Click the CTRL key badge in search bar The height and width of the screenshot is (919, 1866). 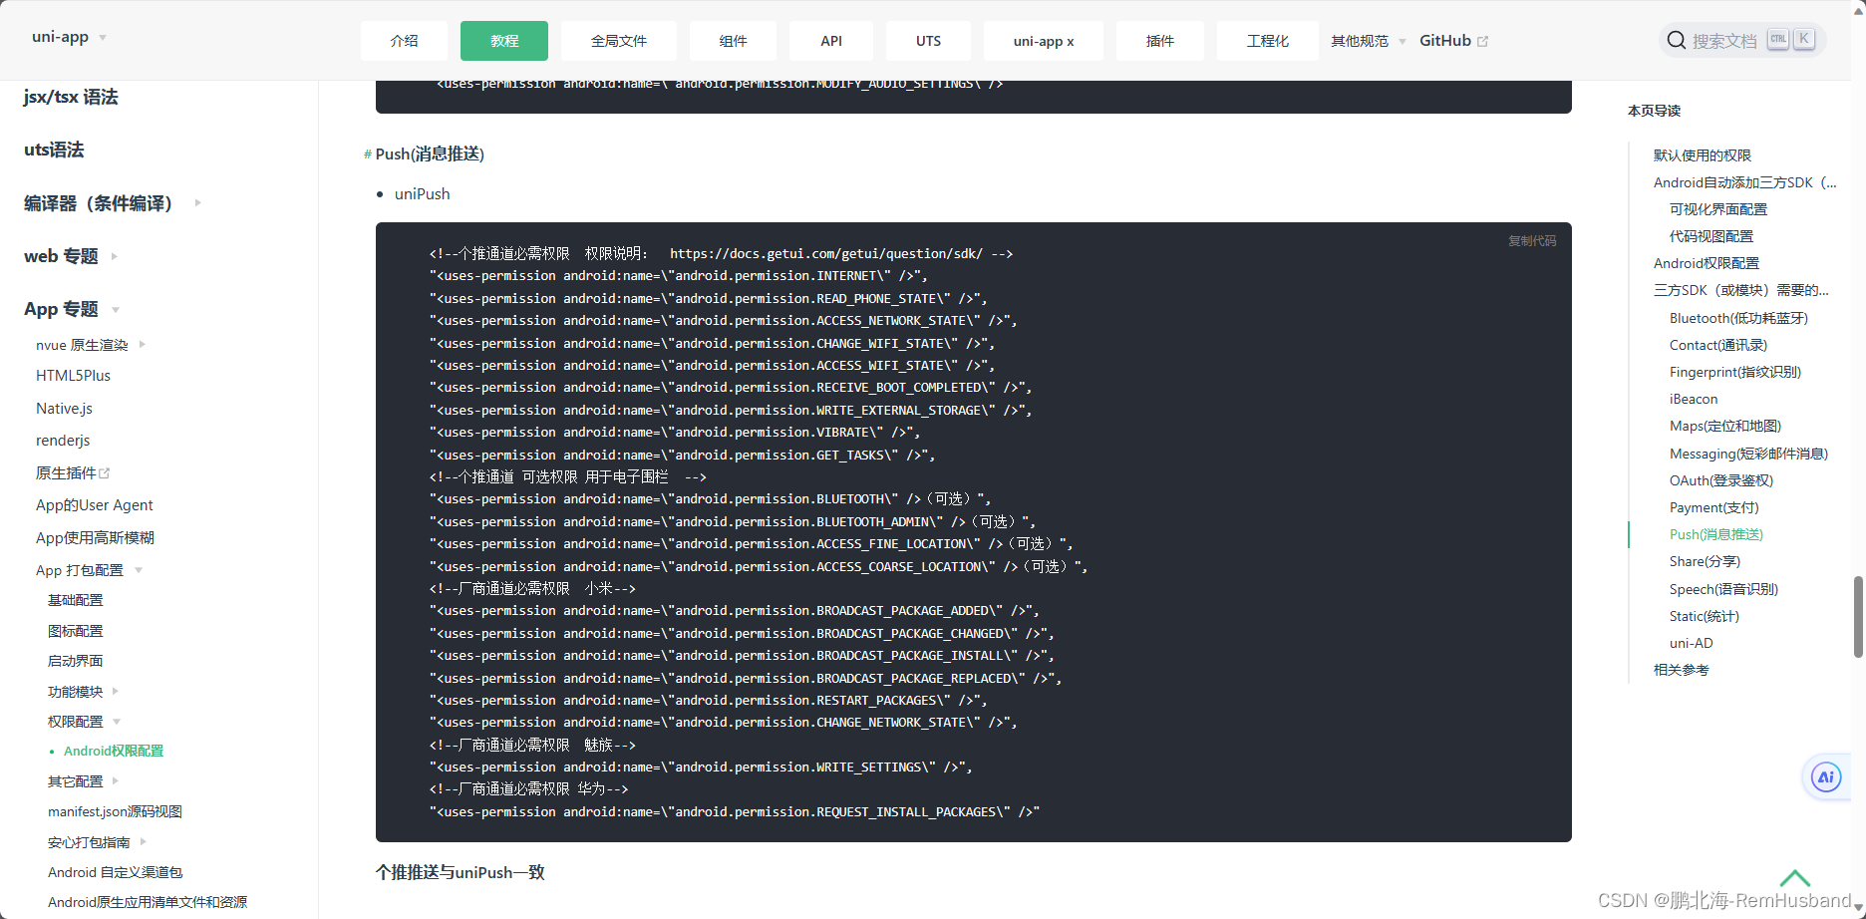pyautogui.click(x=1777, y=37)
